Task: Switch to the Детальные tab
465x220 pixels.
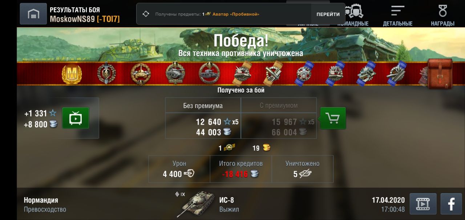Action: 398,15
